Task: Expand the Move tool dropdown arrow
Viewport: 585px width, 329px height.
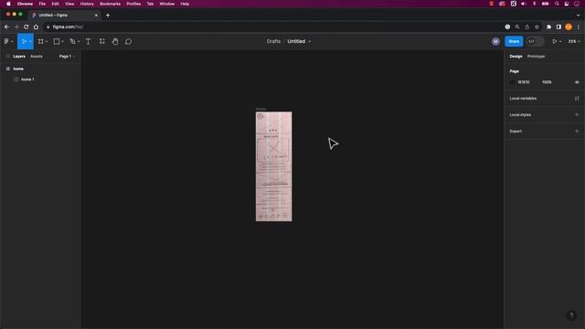Action: 30,41
